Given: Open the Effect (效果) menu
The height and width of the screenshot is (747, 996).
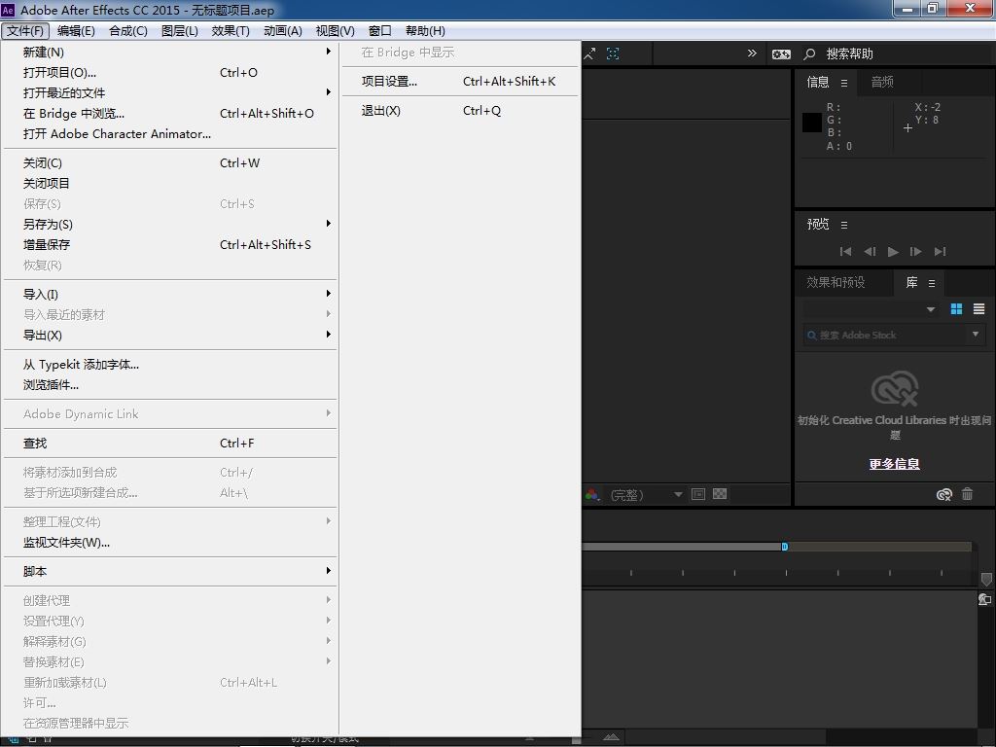Looking at the screenshot, I should (231, 31).
